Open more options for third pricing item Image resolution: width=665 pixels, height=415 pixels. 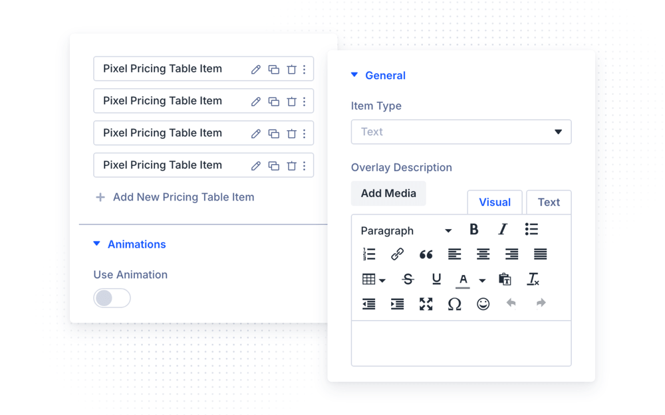pos(305,134)
